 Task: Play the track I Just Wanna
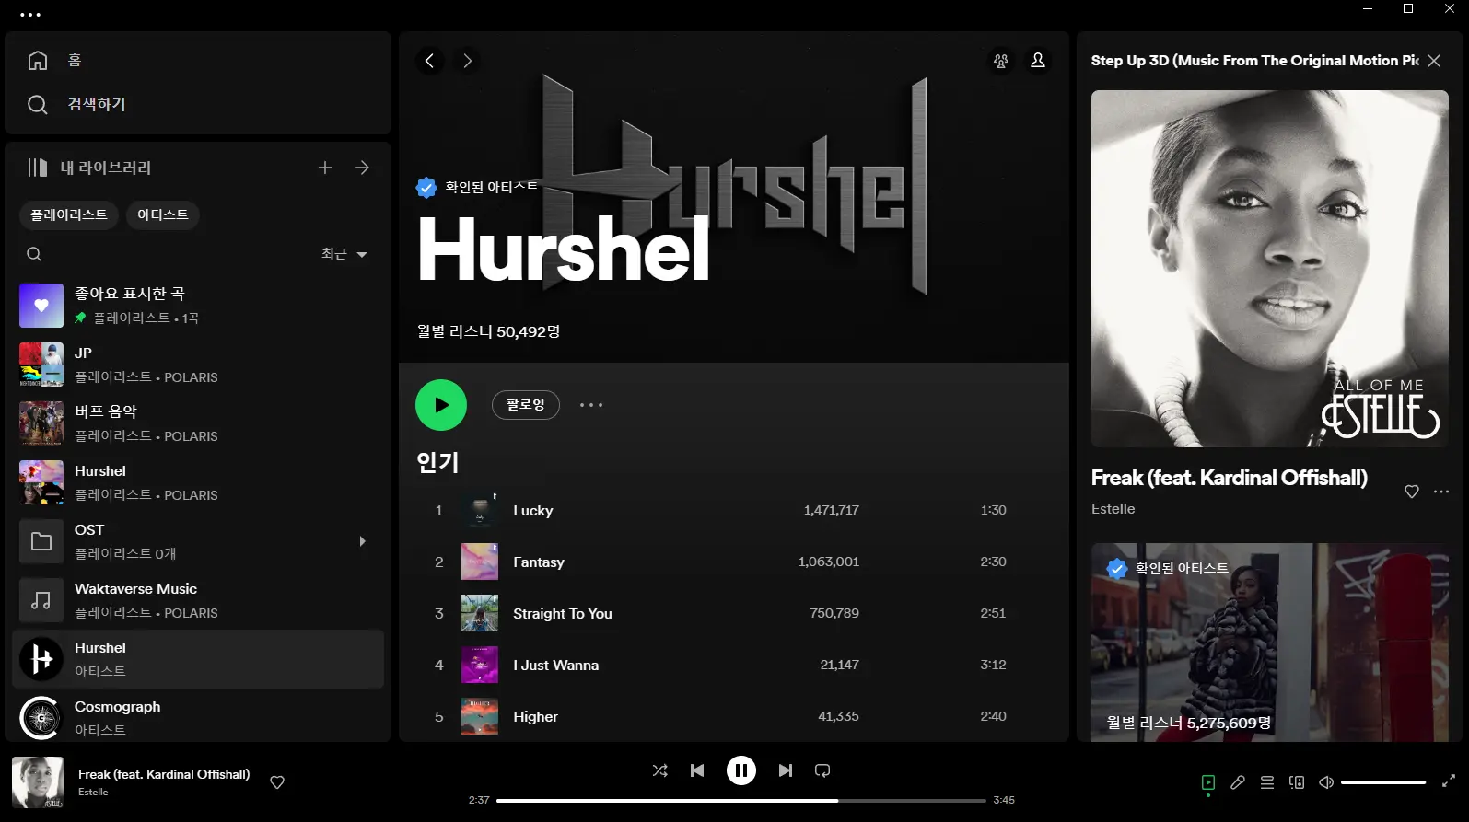tap(734, 665)
